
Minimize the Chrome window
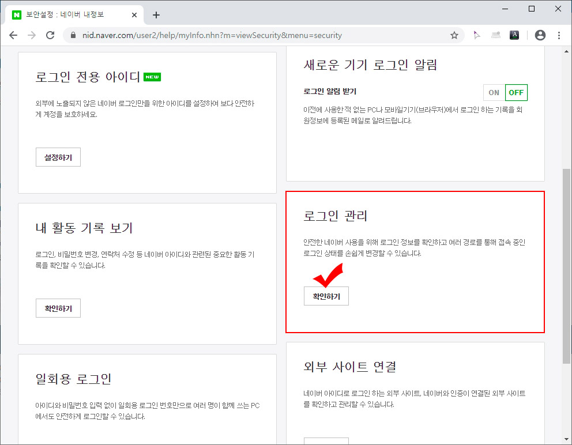(505, 9)
